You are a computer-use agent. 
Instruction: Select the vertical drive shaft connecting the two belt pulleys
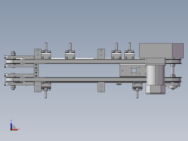pos(173,70)
